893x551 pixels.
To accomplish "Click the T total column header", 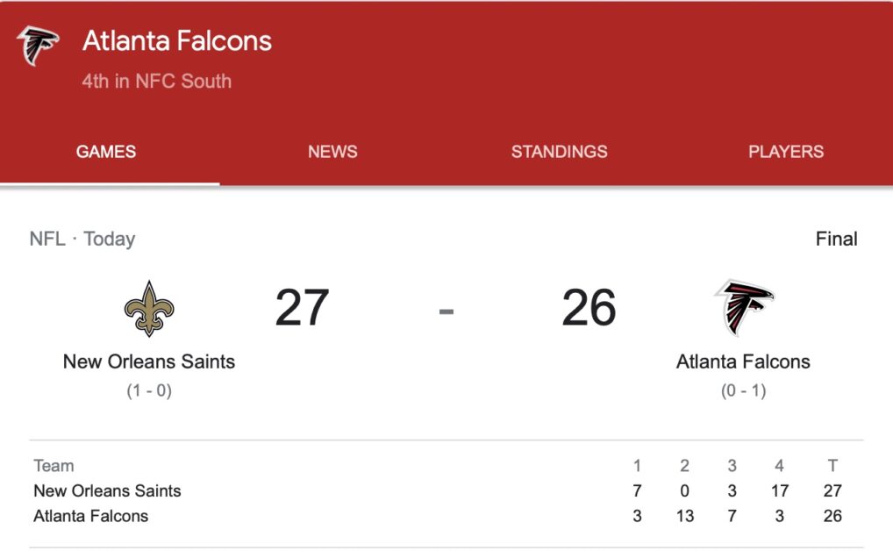I will [832, 466].
